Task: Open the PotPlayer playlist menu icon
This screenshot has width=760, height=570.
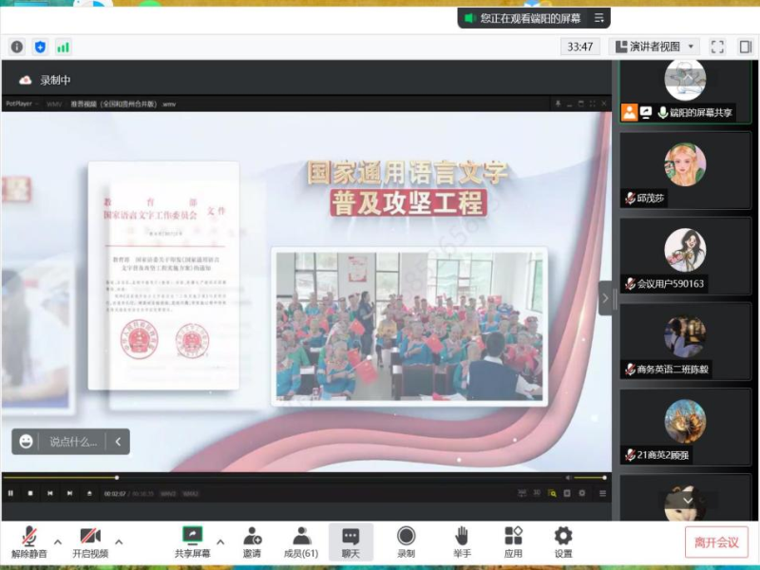Action: 603,493
